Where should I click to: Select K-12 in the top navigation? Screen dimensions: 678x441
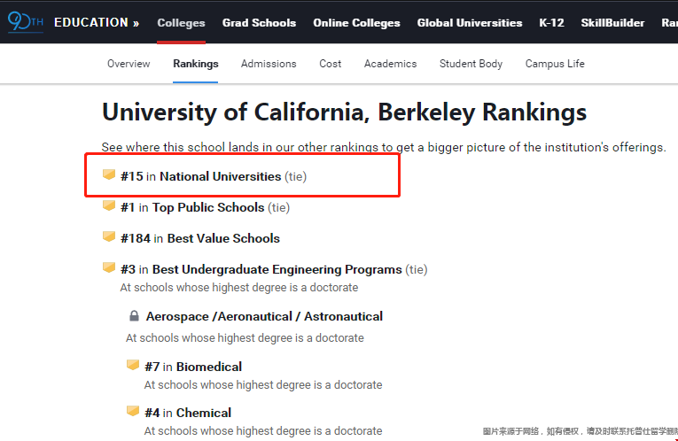point(552,23)
